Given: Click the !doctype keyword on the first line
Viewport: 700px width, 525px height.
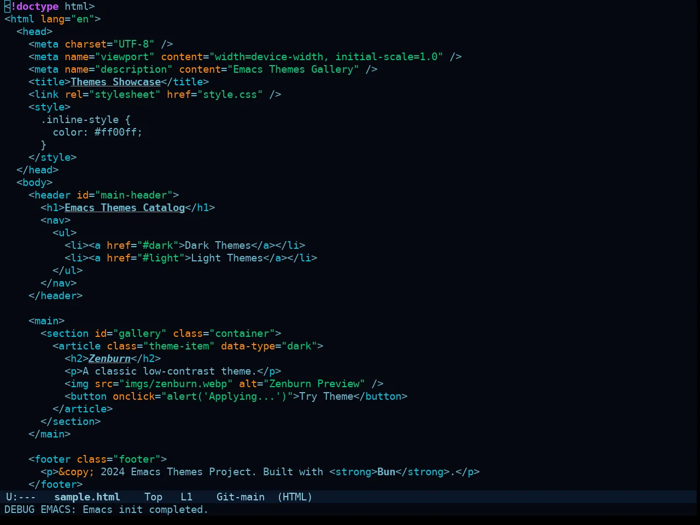Looking at the screenshot, I should [34, 7].
